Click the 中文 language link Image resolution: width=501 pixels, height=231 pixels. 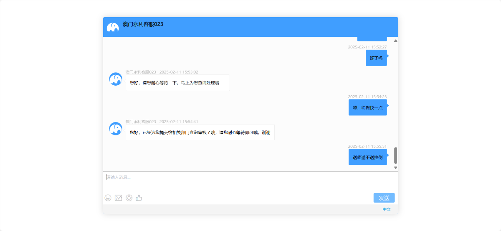(387, 209)
